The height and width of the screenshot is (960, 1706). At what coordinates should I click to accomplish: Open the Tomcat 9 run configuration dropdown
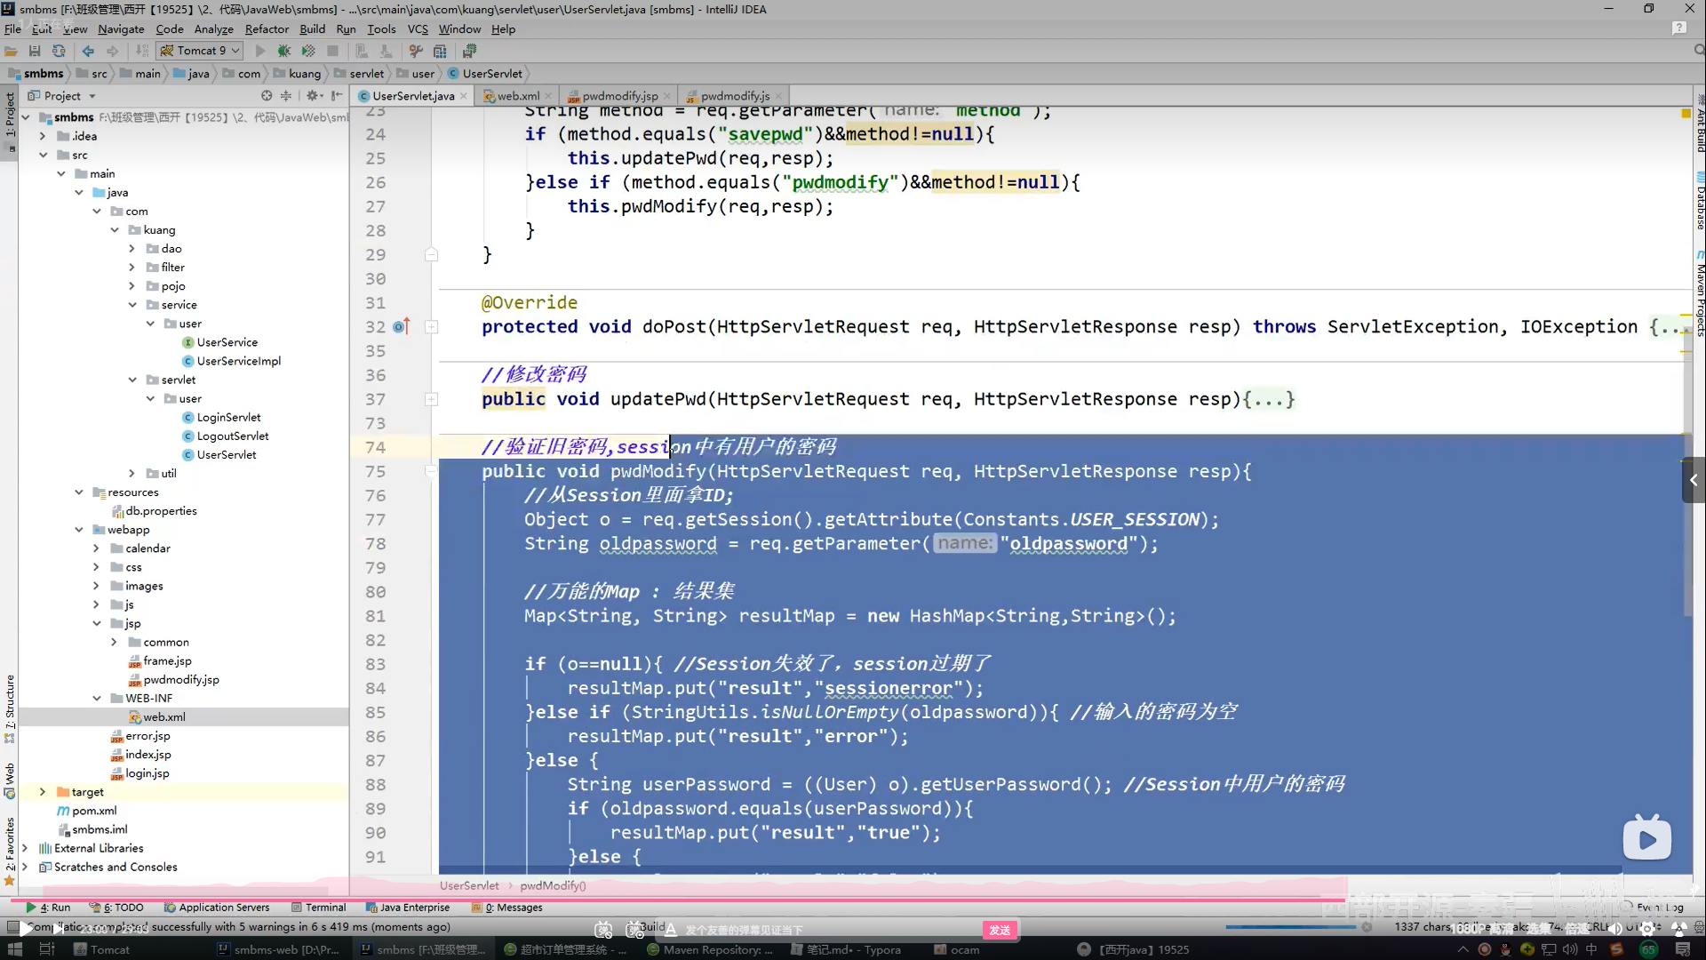[x=200, y=51]
